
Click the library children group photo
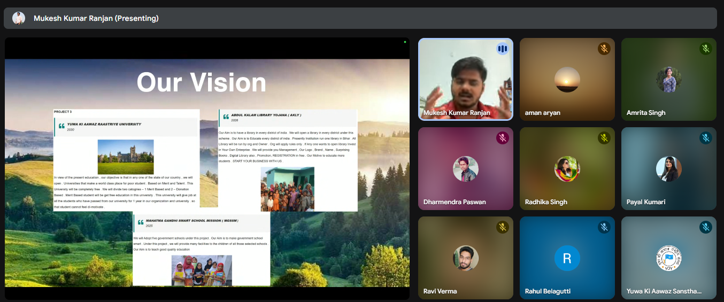pos(288,189)
